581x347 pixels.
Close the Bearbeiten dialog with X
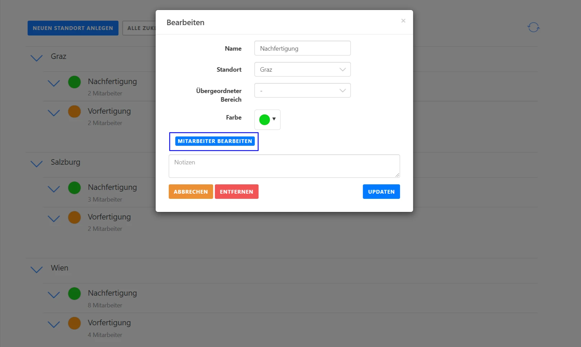click(403, 21)
